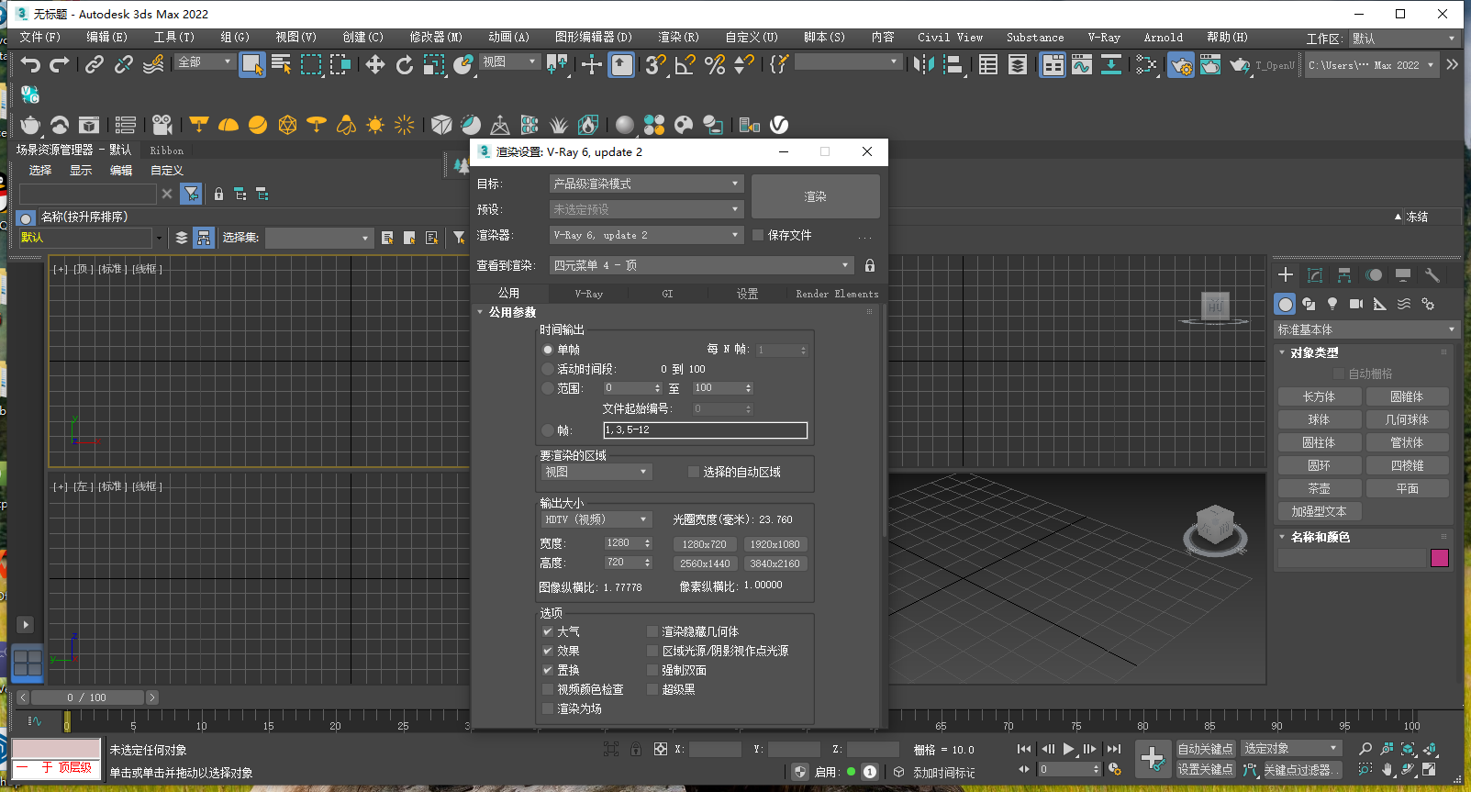Uncheck the 大气 option
Viewport: 1471px width, 792px height.
click(548, 631)
